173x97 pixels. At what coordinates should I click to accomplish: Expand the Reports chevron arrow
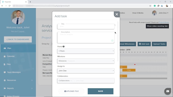pos(32,88)
